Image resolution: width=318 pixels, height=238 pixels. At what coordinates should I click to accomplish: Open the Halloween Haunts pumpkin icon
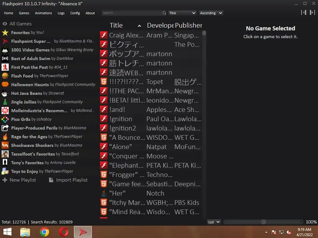(x=5, y=84)
